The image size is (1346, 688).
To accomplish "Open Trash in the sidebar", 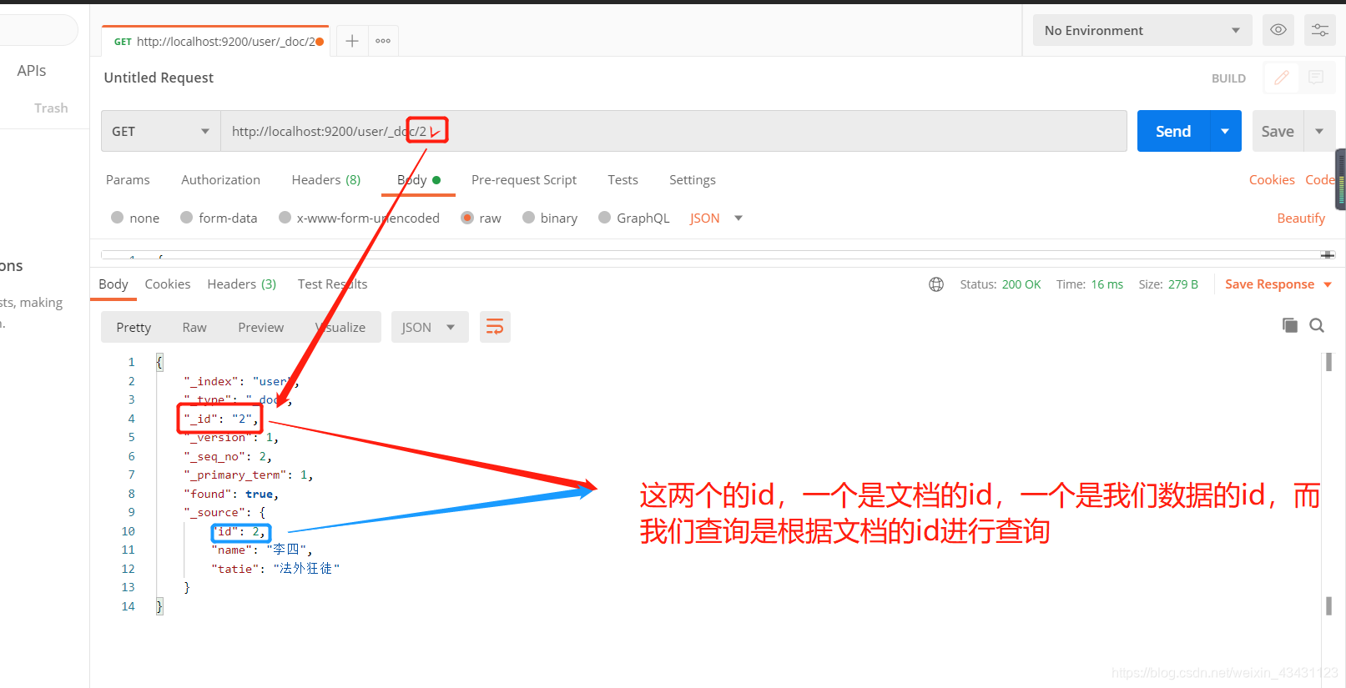I will 51,108.
